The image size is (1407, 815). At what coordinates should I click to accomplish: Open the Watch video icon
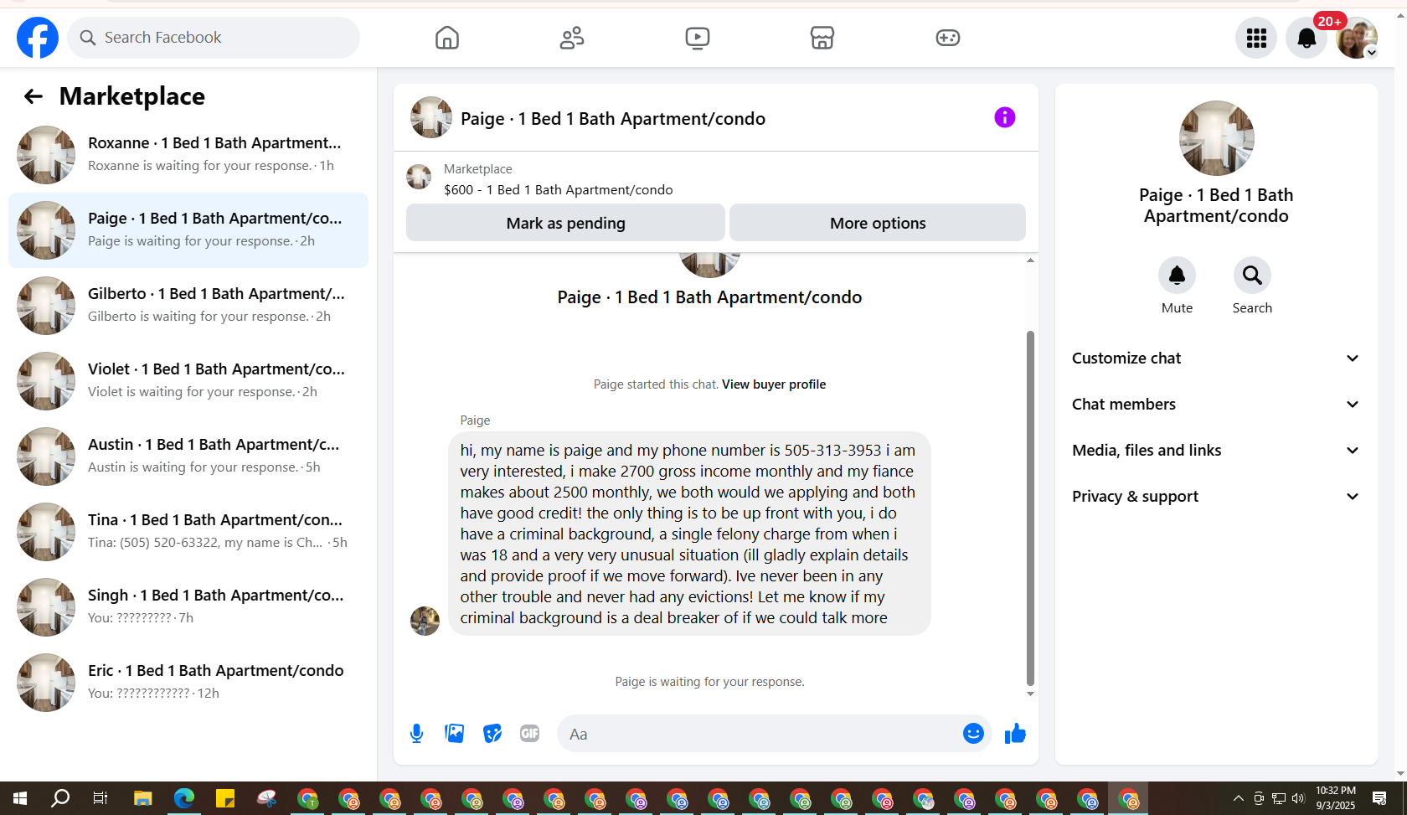point(697,38)
